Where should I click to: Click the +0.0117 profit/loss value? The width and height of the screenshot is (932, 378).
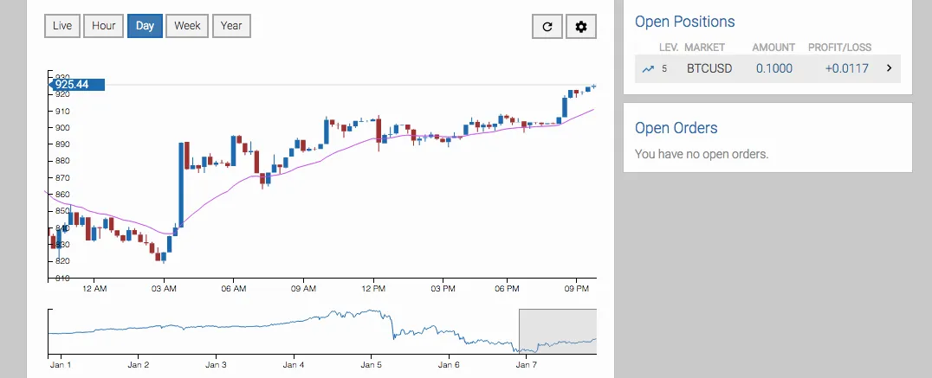pos(847,68)
